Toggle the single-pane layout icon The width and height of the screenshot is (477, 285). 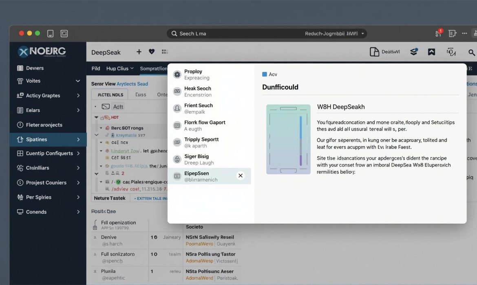50,33
